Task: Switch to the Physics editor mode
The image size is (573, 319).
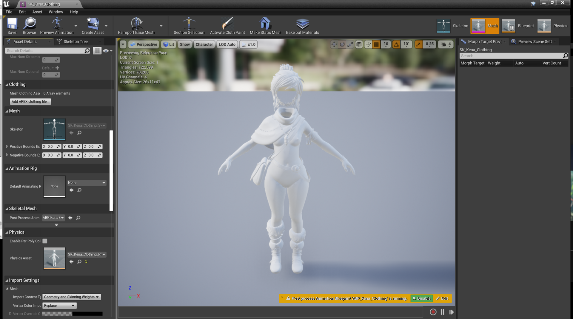Action: click(x=552, y=26)
